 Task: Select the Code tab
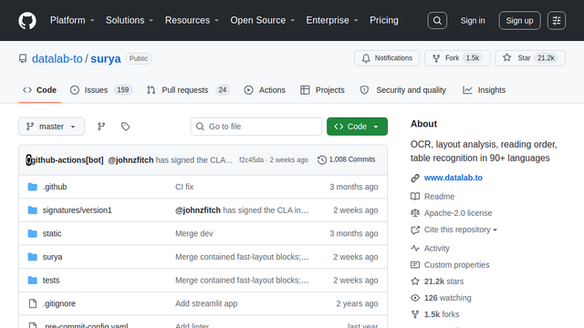pos(39,90)
